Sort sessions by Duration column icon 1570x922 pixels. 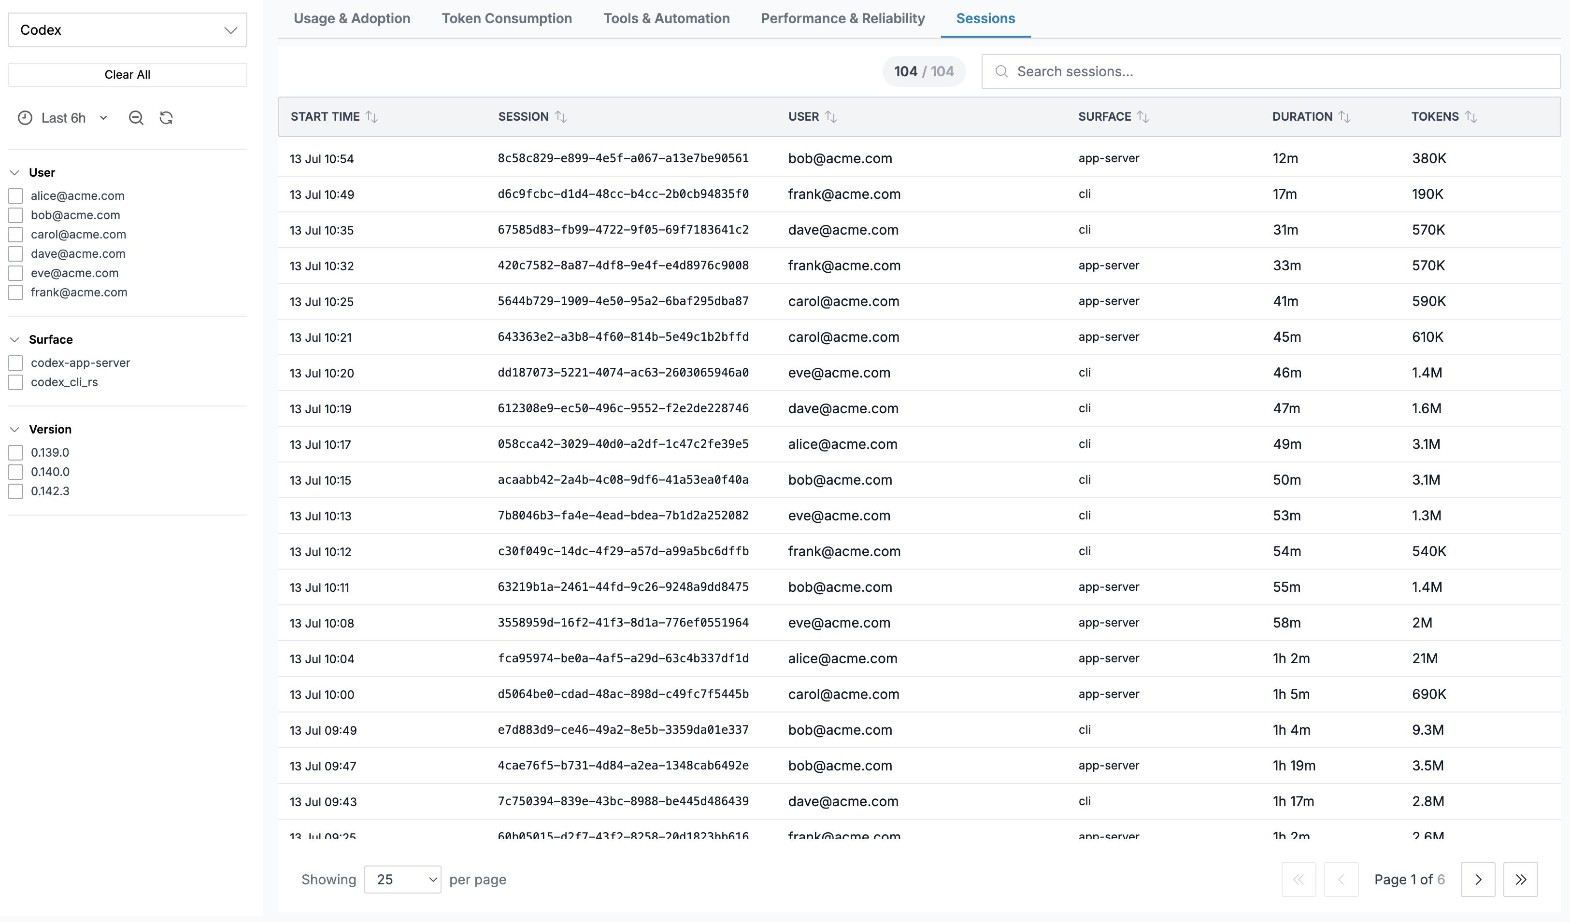point(1344,116)
